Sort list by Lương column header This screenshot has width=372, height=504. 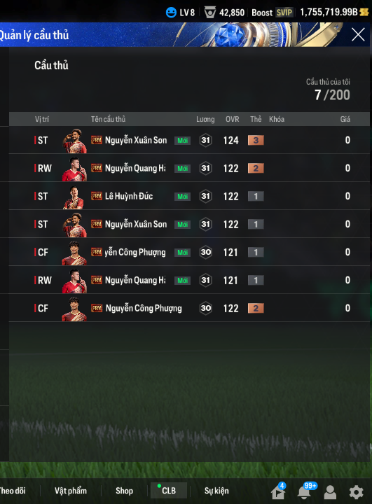(x=205, y=119)
